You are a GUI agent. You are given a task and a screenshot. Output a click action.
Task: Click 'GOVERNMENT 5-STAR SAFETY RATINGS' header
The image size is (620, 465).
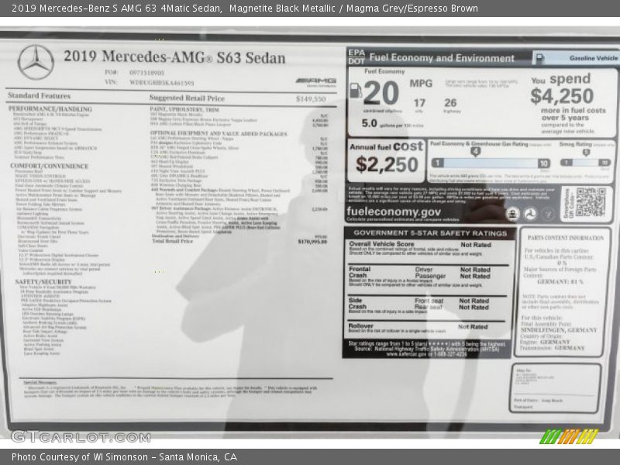tap(430, 233)
